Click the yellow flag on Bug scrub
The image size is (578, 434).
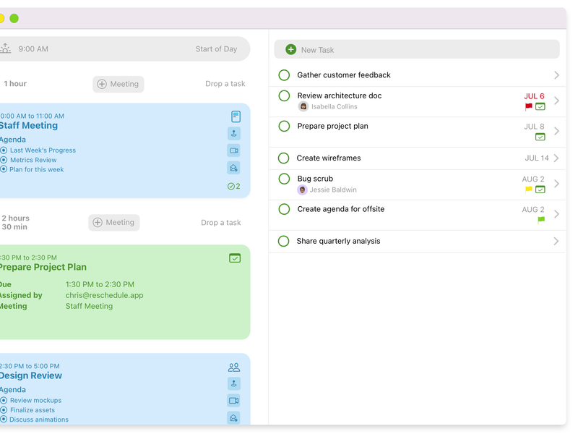click(x=530, y=189)
